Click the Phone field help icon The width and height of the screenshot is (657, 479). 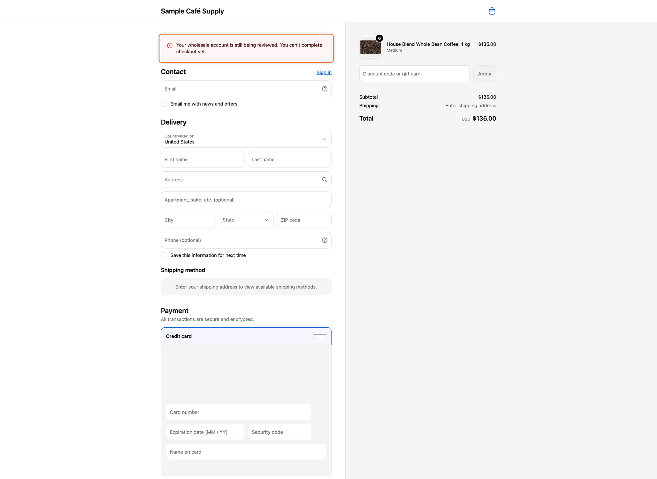click(324, 240)
